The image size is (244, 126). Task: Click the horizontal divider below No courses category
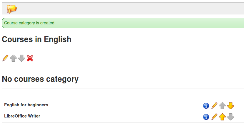coord(123,88)
